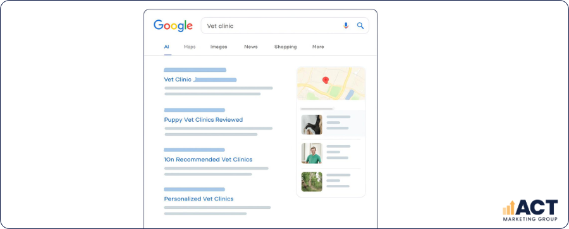Click the map preview image
This screenshot has width=569, height=229.
coord(331,83)
